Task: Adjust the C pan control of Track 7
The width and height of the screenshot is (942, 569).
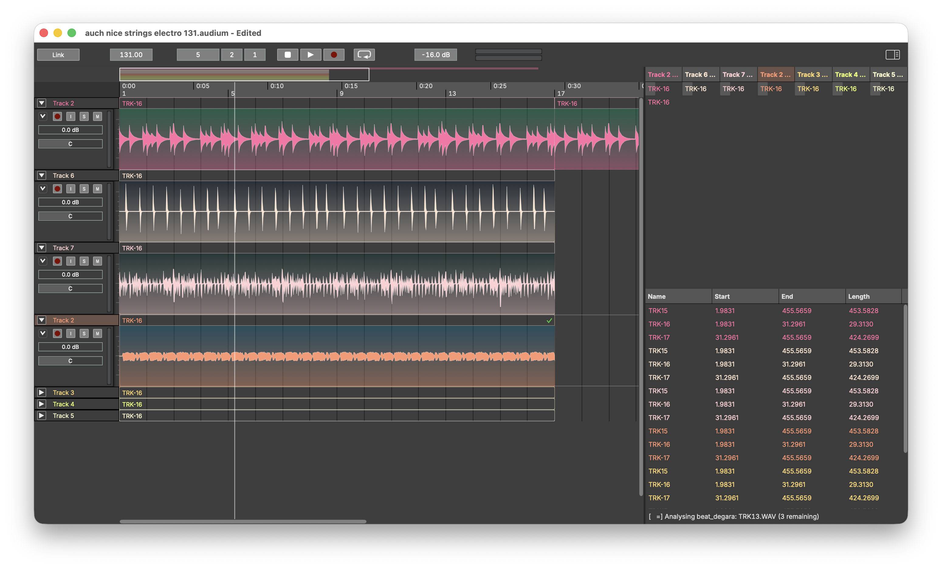Action: coord(70,288)
